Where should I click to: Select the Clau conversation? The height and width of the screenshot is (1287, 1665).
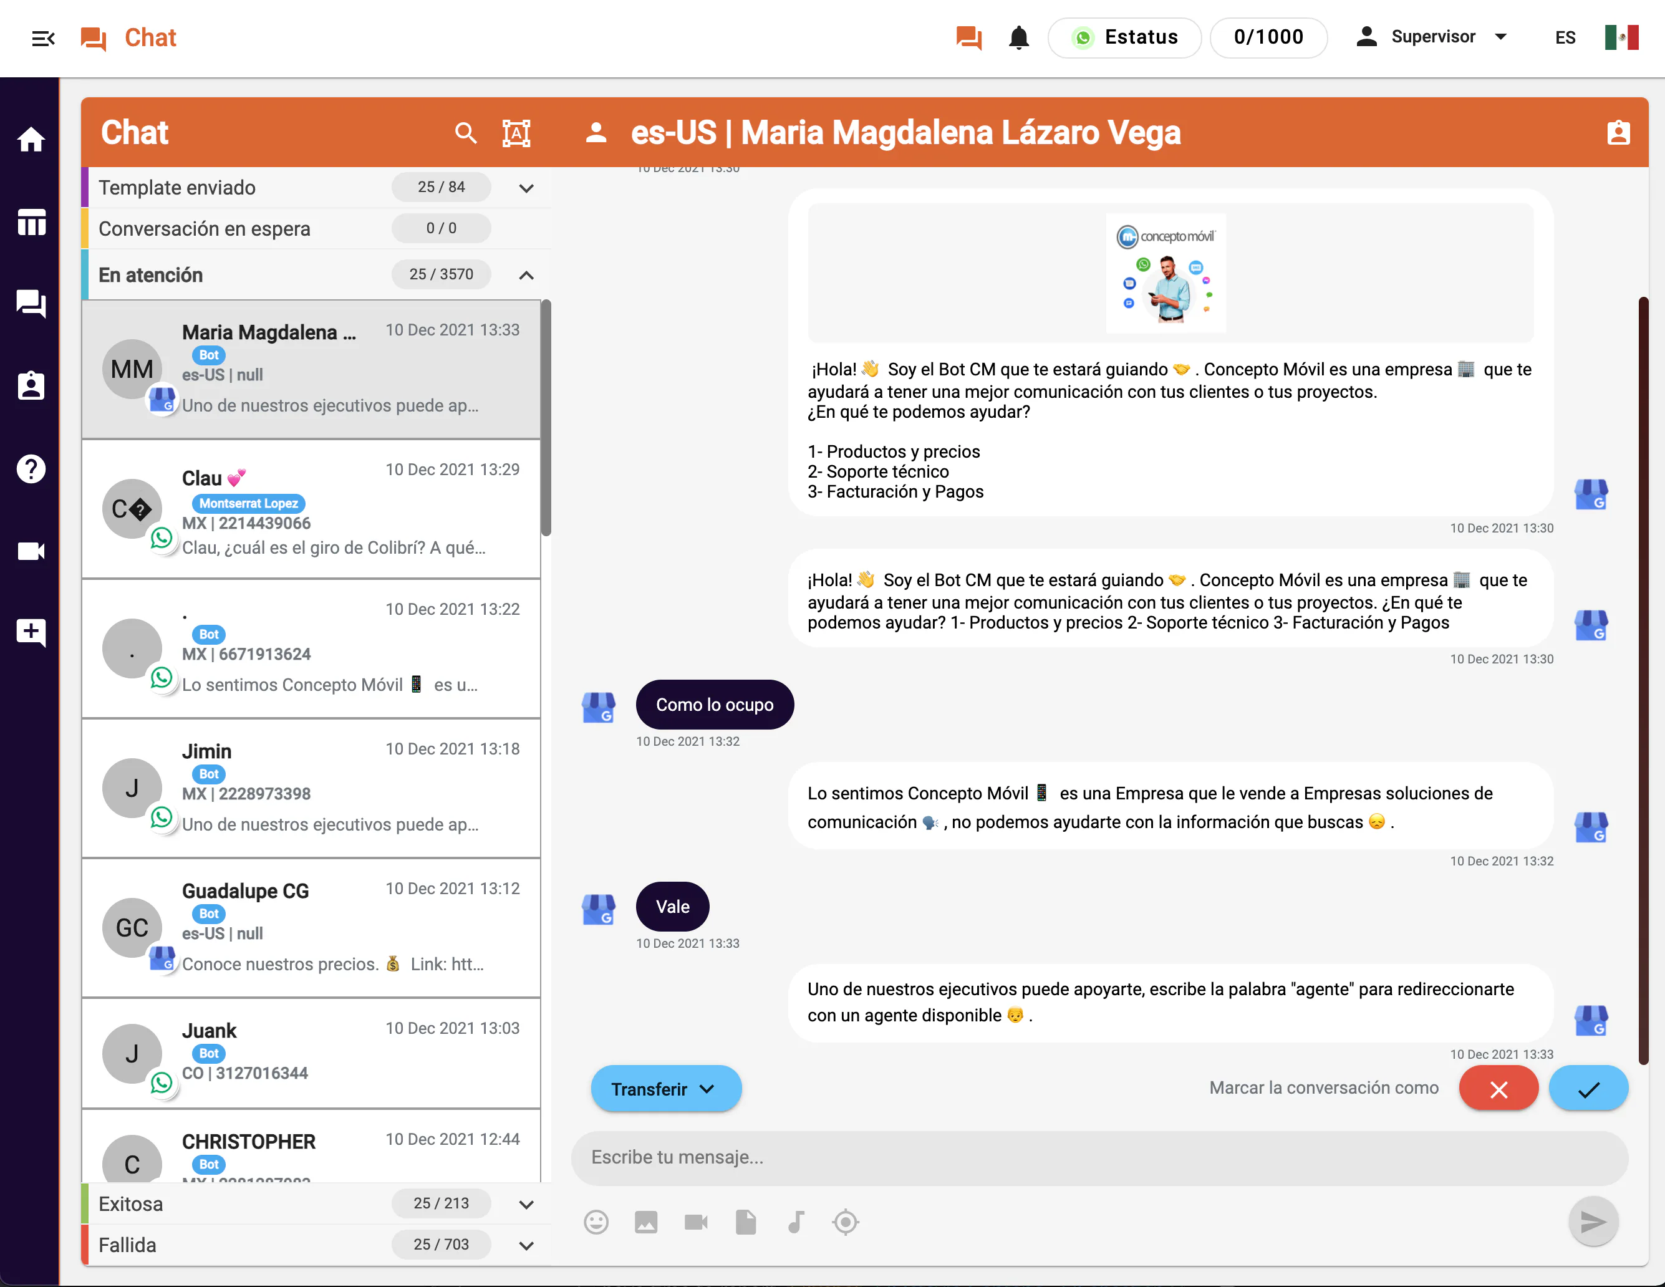(311, 509)
